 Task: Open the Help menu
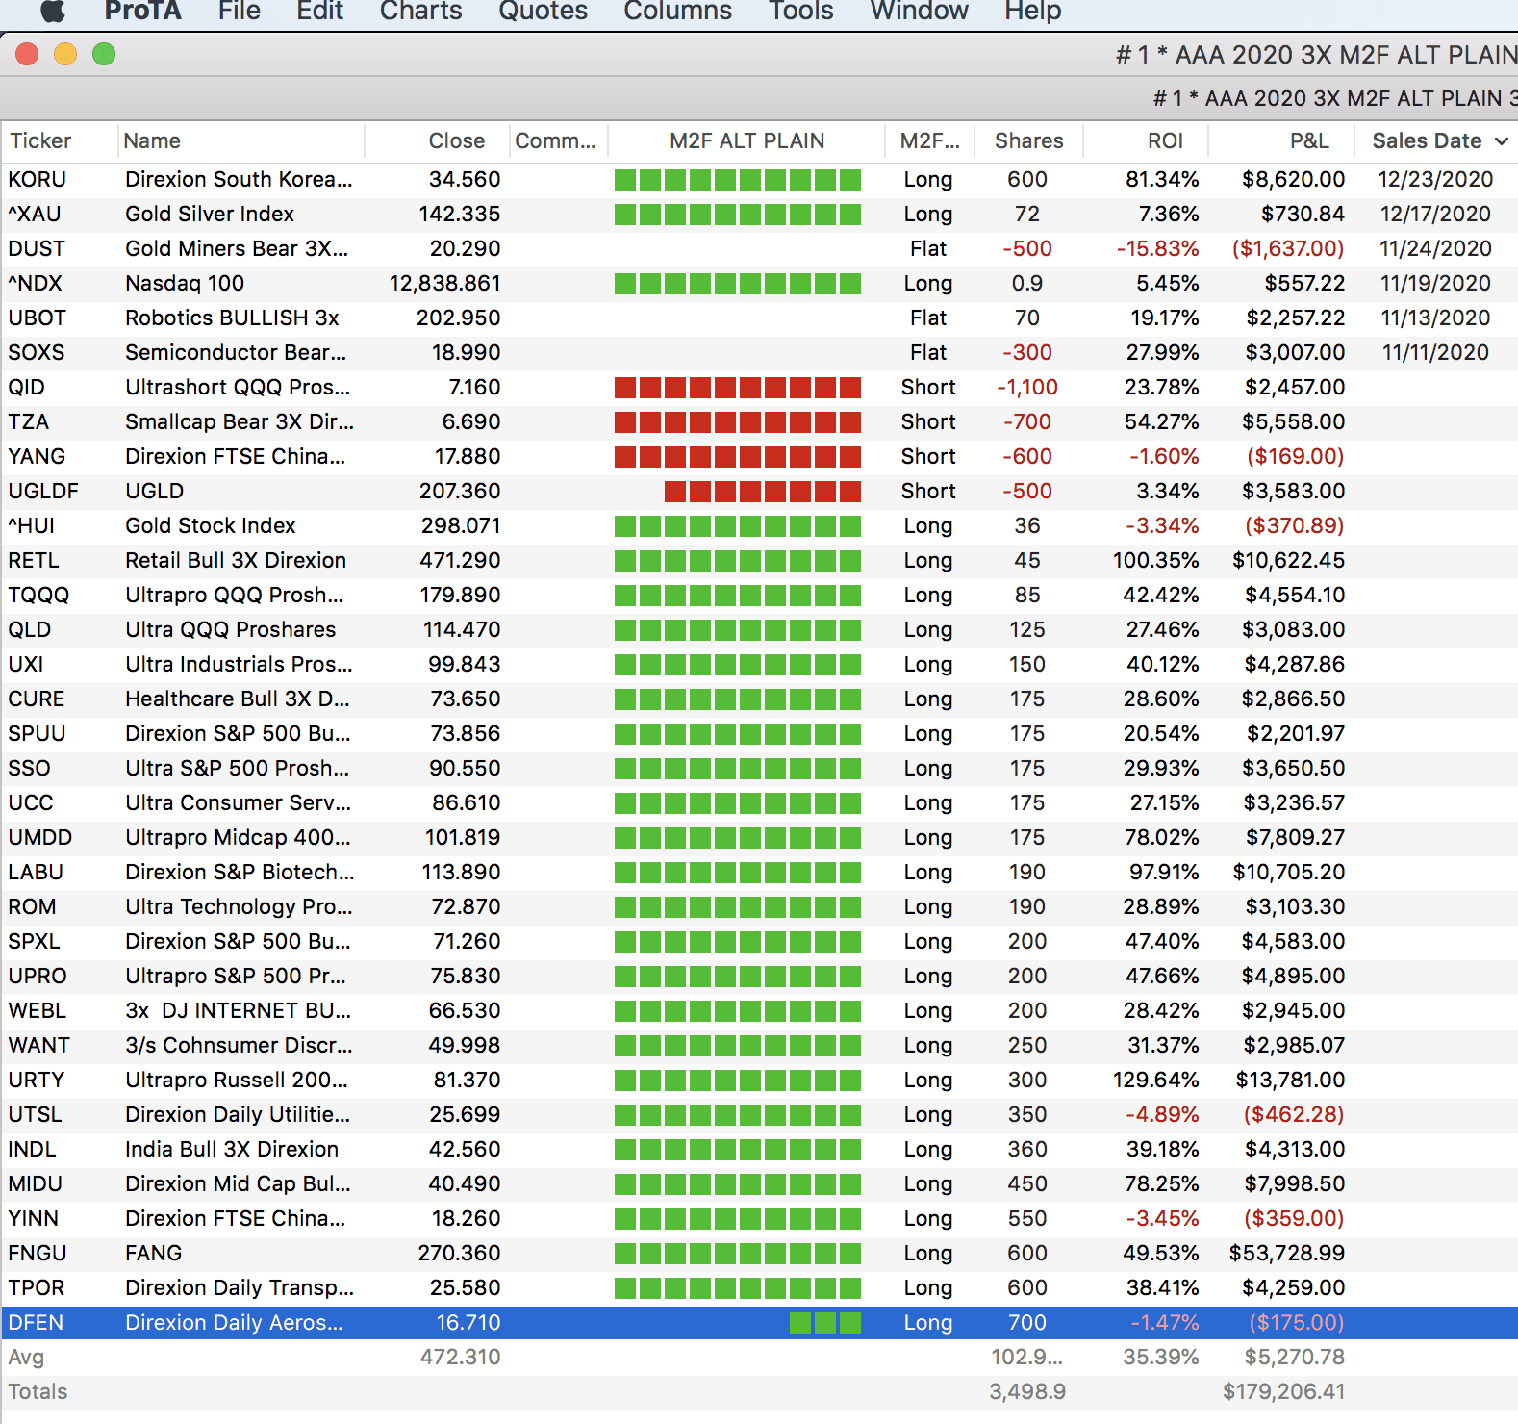coord(1033,11)
